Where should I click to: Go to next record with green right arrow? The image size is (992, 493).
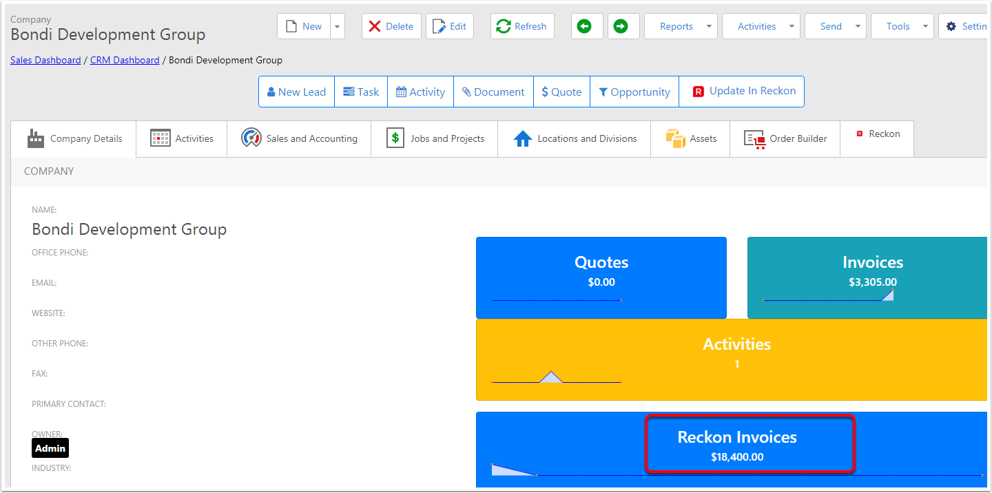pyautogui.click(x=623, y=26)
